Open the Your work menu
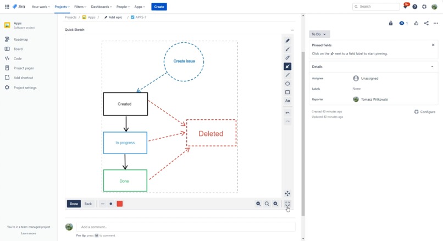 [x=41, y=7]
